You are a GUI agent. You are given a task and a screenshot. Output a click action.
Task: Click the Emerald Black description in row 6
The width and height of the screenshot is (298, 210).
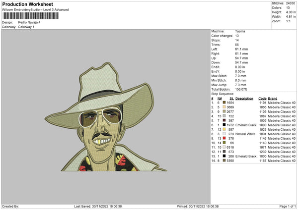pos(246,125)
